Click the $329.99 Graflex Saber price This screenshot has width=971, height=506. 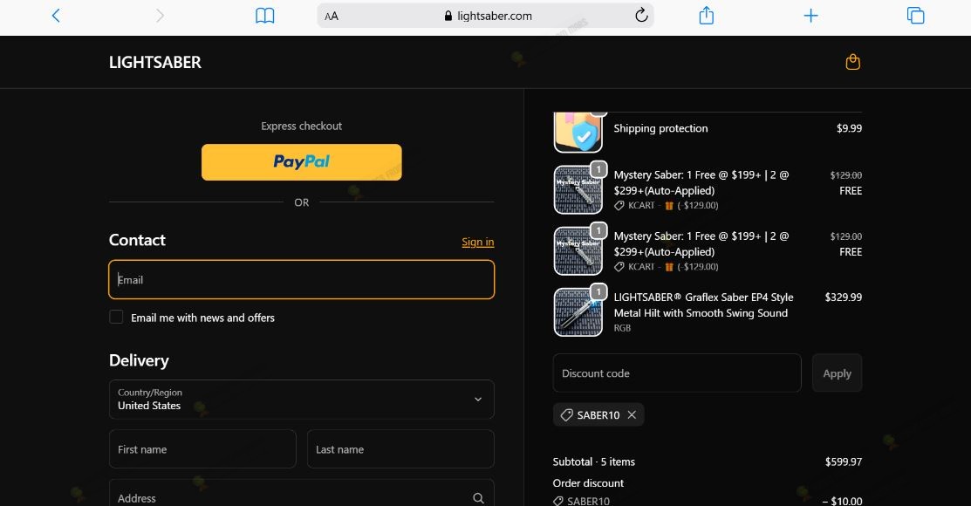[843, 297]
